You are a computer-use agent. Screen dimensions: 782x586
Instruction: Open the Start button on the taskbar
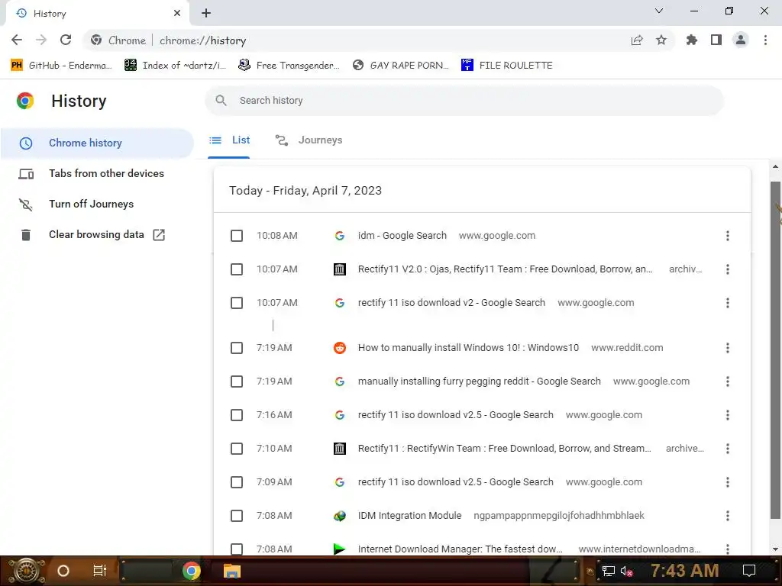point(27,571)
